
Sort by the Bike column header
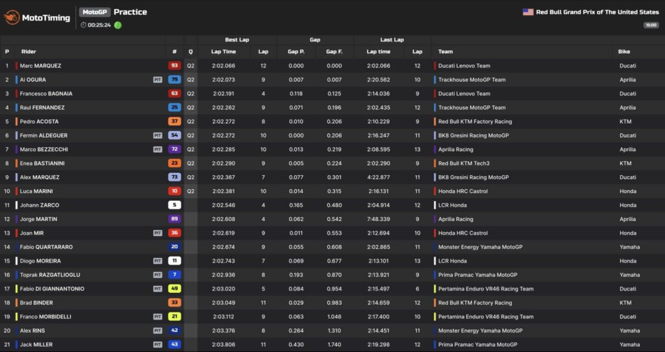(624, 52)
